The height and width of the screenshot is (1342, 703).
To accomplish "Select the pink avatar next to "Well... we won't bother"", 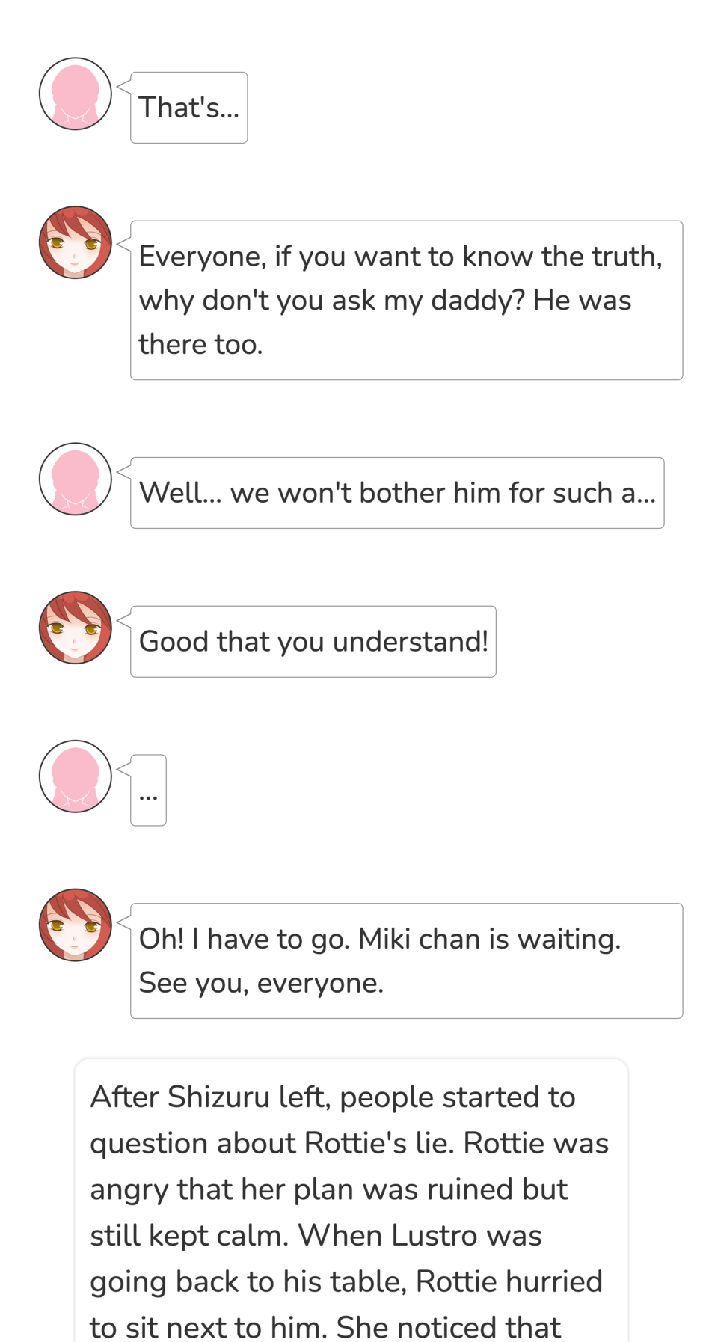I will (x=76, y=479).
